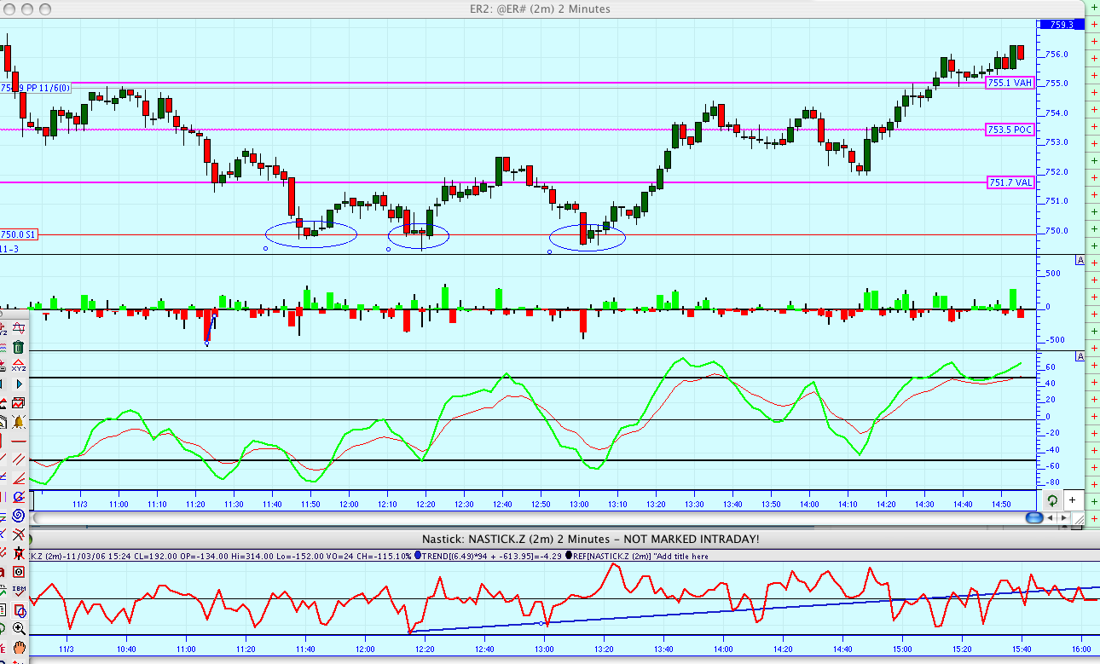
Task: Select the hand pan tool
Action: (18, 647)
